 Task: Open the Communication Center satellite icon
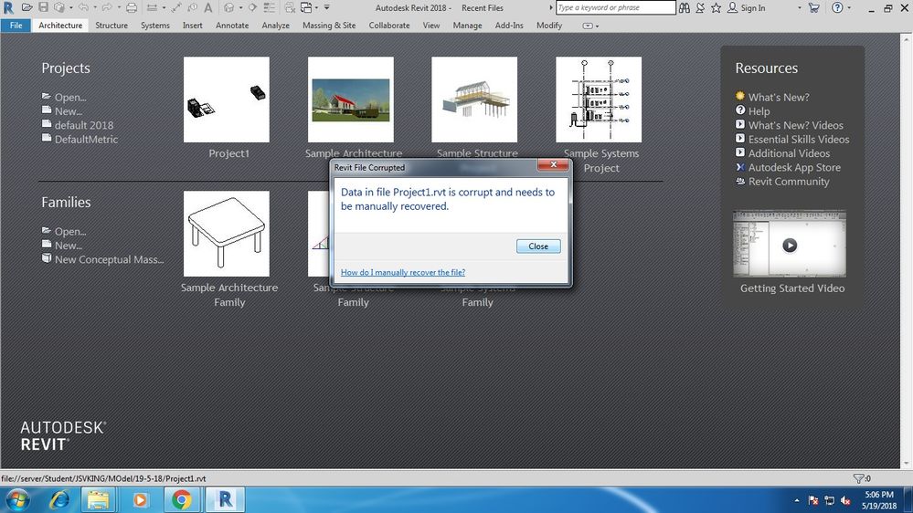pyautogui.click(x=700, y=7)
